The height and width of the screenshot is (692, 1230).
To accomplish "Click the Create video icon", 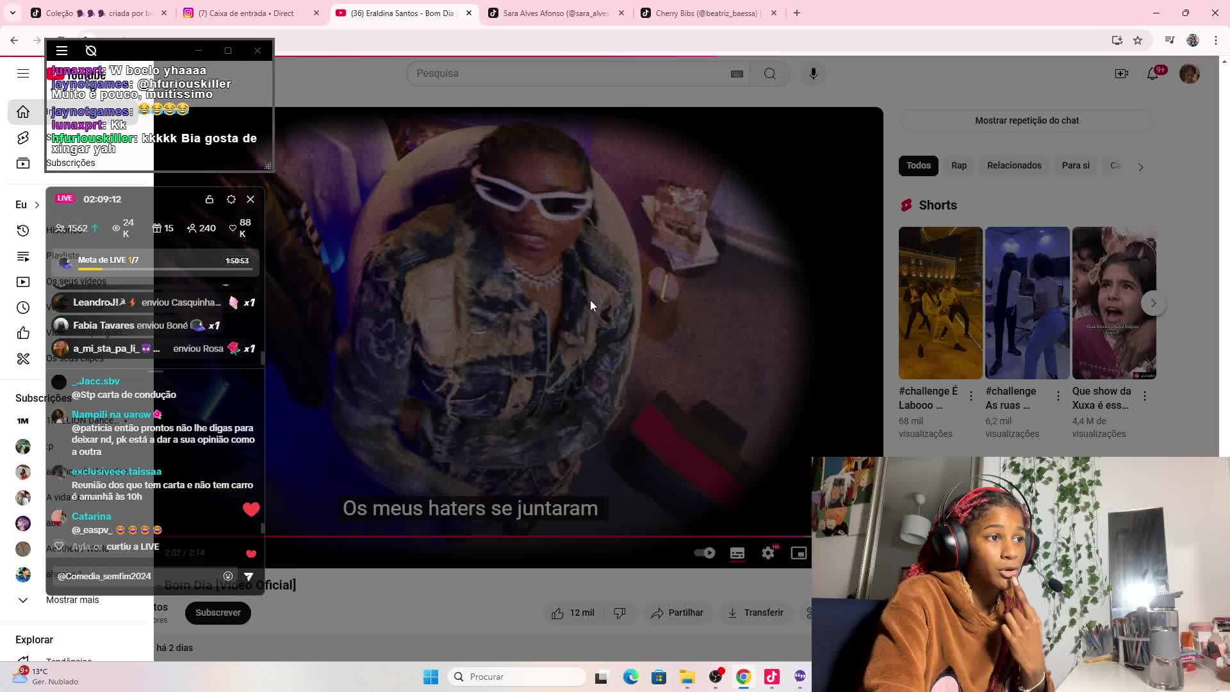I will coord(1122,74).
